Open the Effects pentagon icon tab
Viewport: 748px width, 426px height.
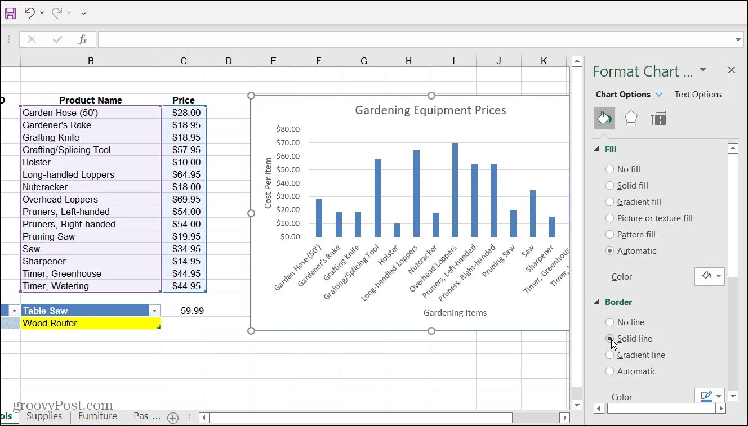click(631, 119)
